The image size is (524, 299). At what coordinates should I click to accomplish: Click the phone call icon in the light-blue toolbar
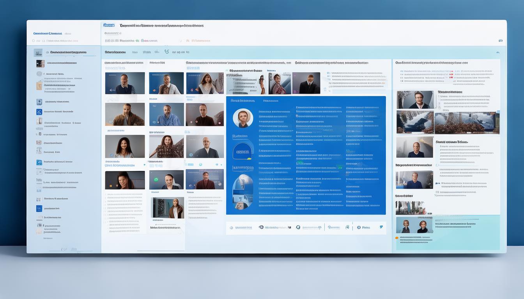[x=166, y=51]
